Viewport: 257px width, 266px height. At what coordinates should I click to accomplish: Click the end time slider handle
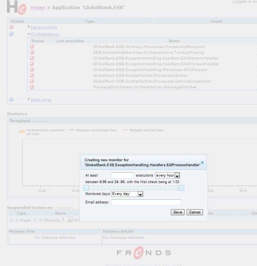coord(181,188)
